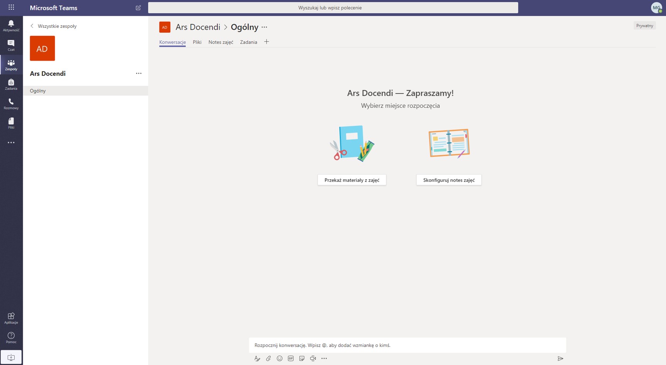The image size is (666, 365).
Task: Start a new chat with compose icon
Action: (x=138, y=8)
